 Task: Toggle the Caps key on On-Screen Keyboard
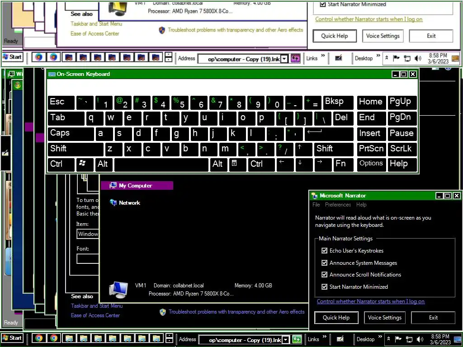[71, 134]
